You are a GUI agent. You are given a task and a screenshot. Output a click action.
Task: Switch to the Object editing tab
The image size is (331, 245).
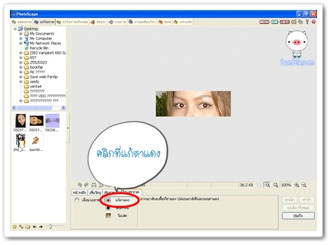click(95, 193)
